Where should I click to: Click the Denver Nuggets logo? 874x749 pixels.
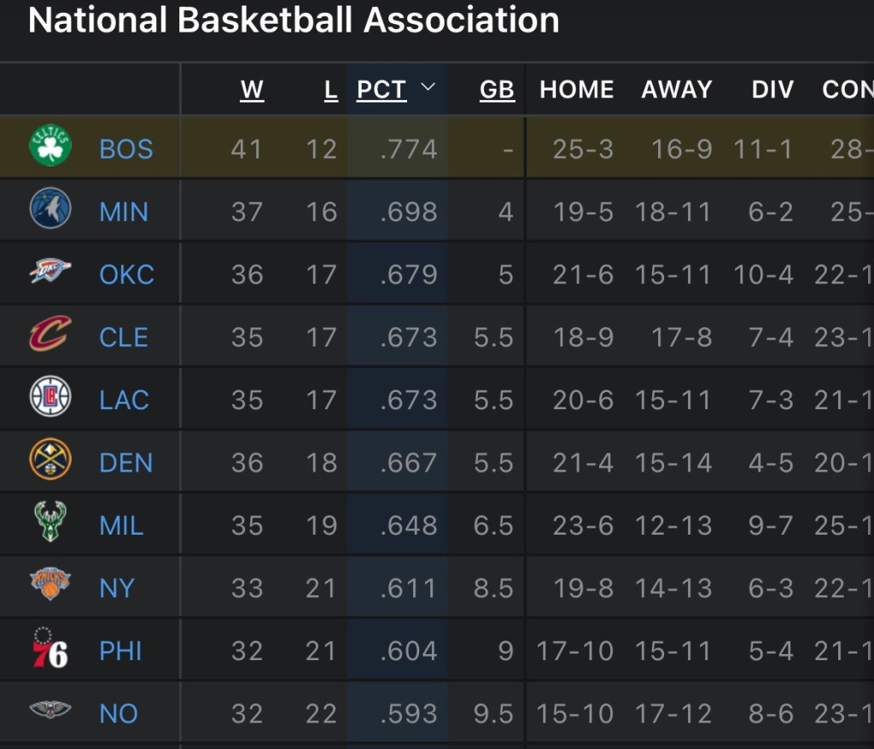50,461
